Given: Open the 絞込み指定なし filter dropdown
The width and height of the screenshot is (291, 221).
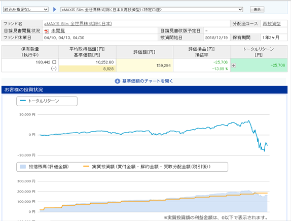Looking at the screenshot, I should tap(26, 9).
